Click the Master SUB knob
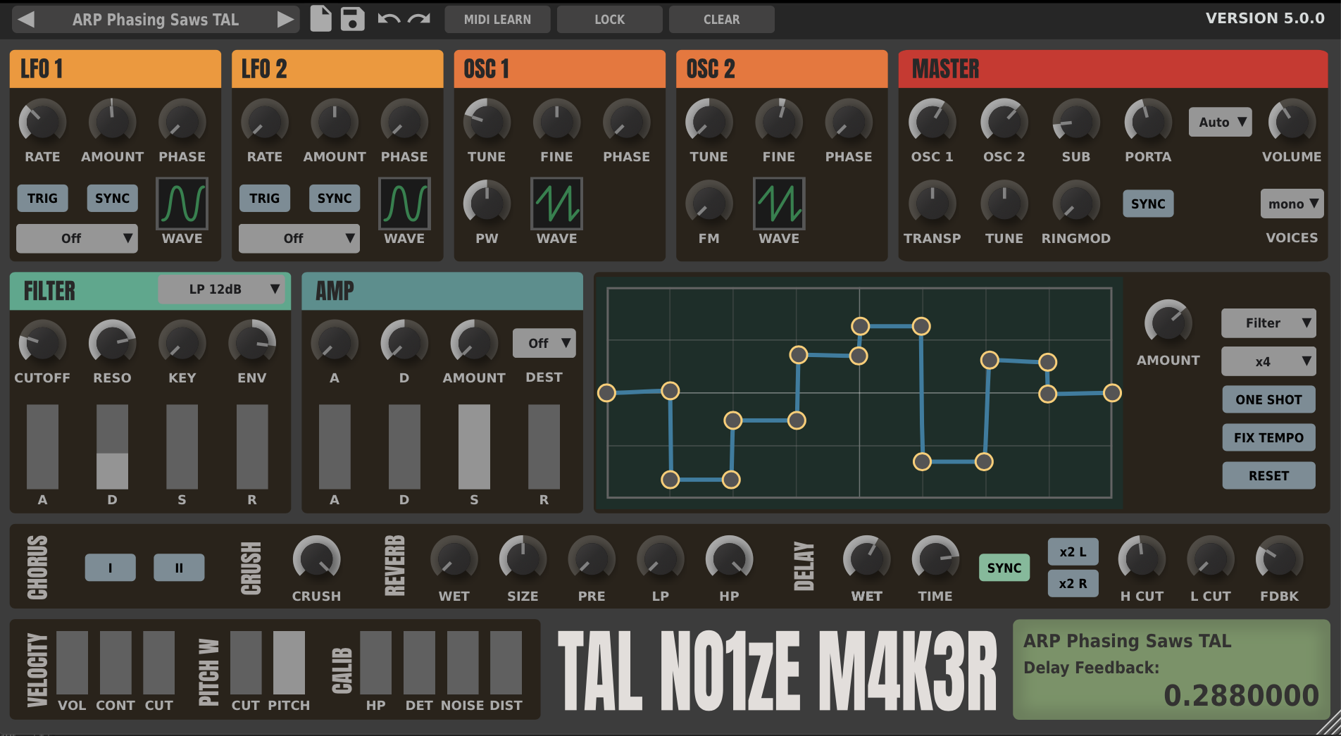 [1076, 122]
